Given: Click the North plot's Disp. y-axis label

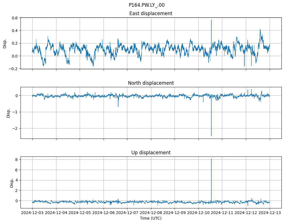Looking at the screenshot, I should (x=8, y=113).
